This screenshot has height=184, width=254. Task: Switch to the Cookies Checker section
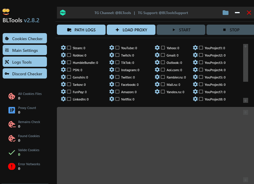(25, 38)
